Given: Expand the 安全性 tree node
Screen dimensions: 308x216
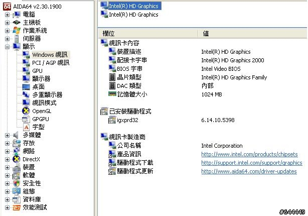Looking at the screenshot, I should point(7,183).
